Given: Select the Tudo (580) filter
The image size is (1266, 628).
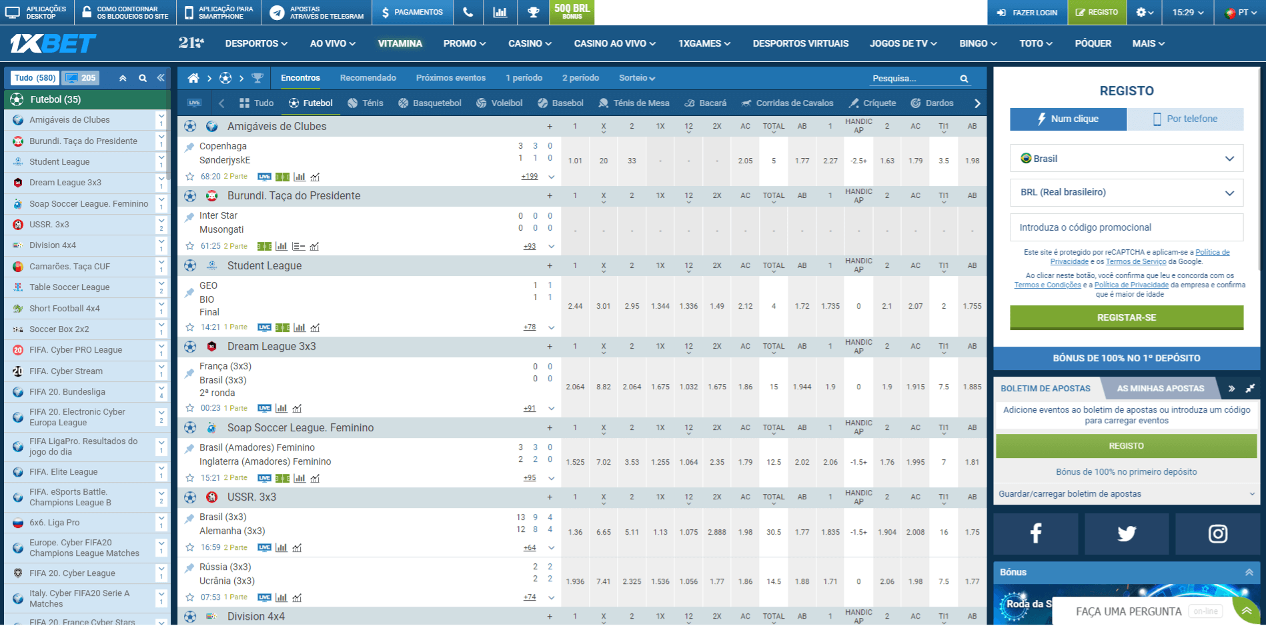Looking at the screenshot, I should click(x=35, y=78).
